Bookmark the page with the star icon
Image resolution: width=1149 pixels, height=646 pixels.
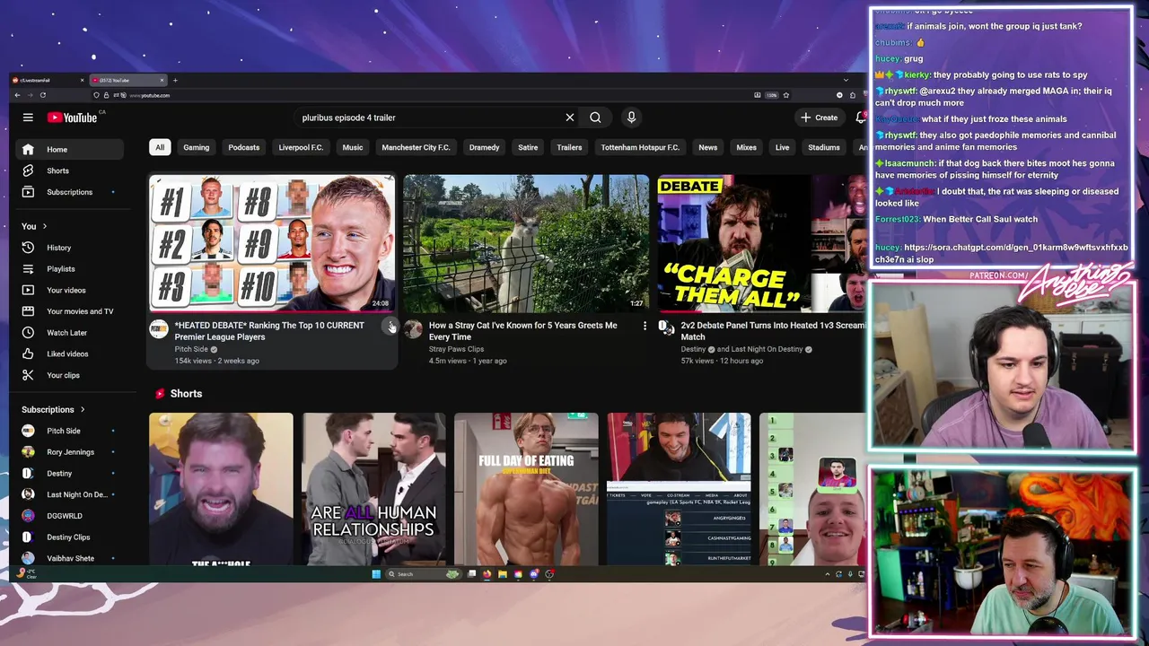(x=786, y=95)
